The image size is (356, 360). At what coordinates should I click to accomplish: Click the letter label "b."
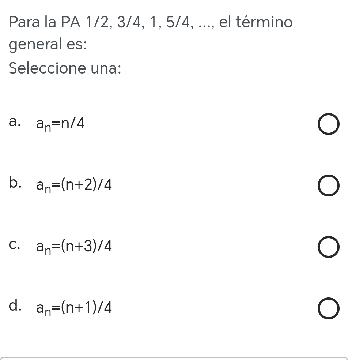[x=15, y=183]
